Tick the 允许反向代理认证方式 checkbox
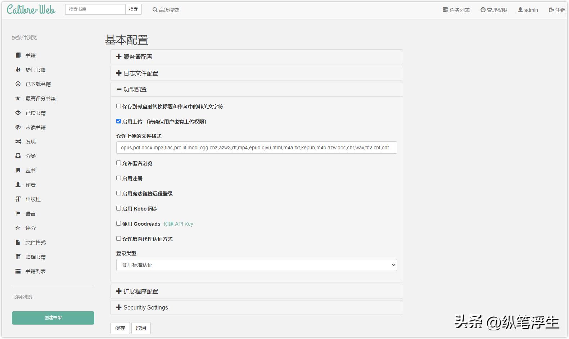The height and width of the screenshot is (339, 569). pos(118,239)
